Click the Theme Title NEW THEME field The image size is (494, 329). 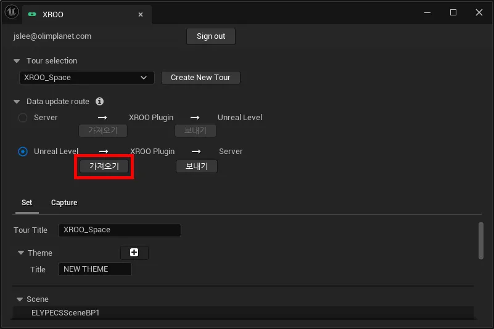[x=95, y=269]
